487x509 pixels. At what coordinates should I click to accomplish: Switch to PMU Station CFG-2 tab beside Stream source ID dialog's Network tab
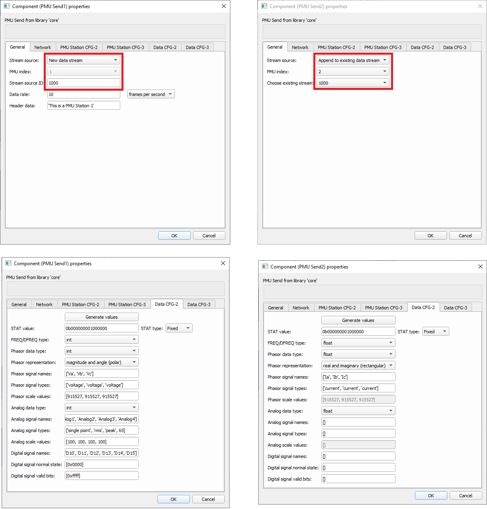click(79, 47)
